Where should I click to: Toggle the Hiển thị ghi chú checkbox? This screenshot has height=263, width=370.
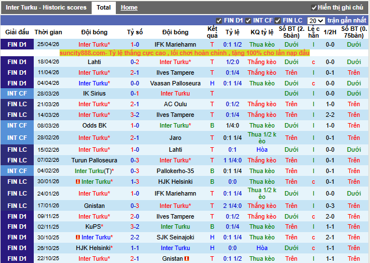coord(314,8)
